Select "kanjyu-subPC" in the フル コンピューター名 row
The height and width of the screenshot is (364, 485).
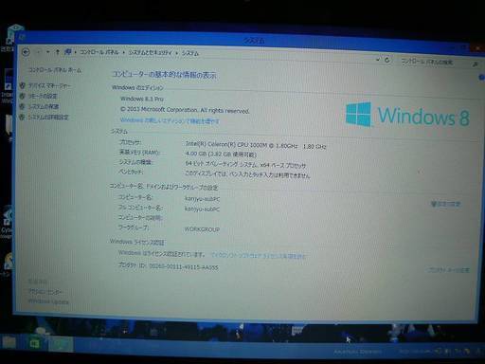tap(202, 209)
